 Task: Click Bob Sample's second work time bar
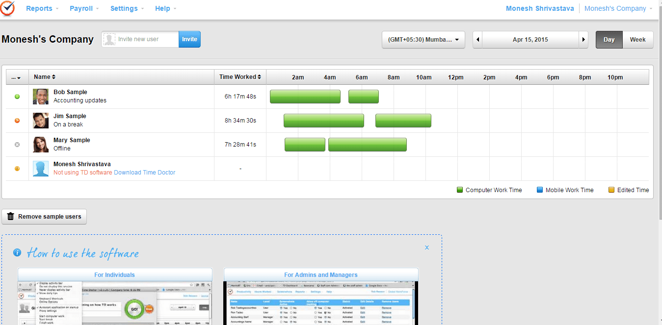tap(364, 97)
